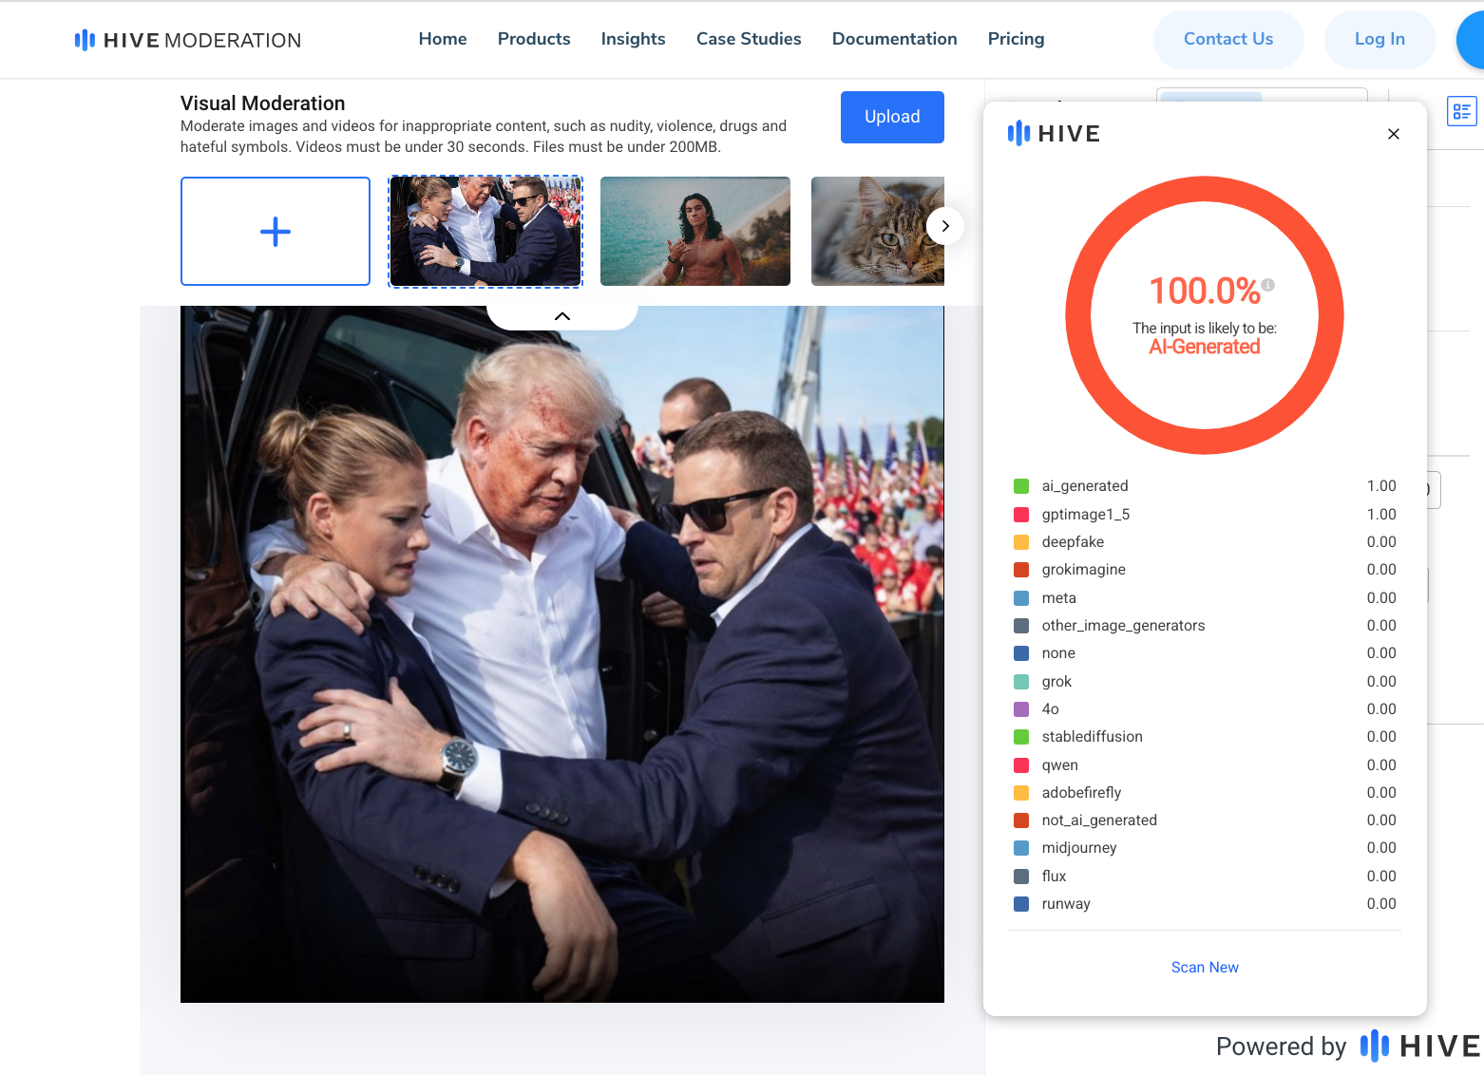Go to the Pricing page
1484x1075 pixels.
[x=1016, y=39]
